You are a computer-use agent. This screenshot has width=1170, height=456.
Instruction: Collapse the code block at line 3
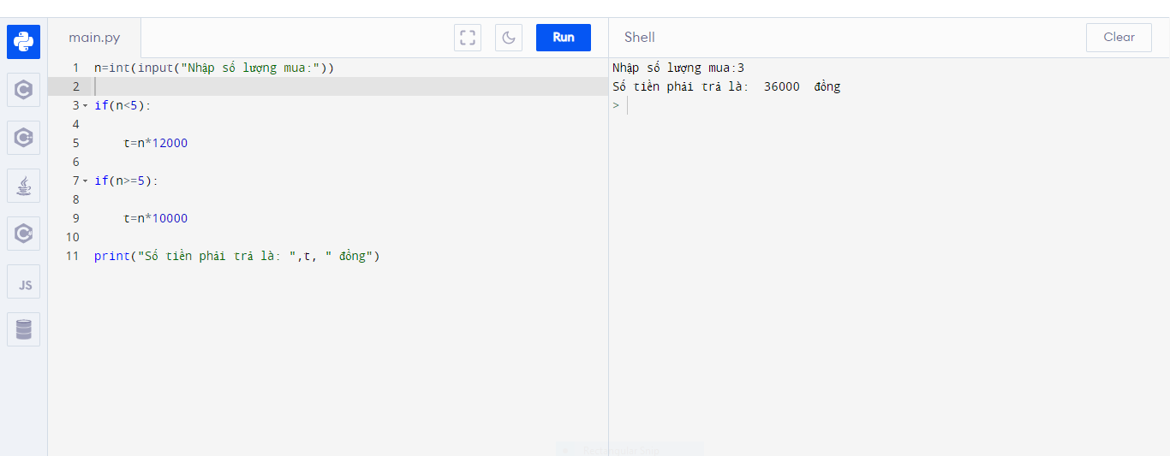tap(85, 106)
